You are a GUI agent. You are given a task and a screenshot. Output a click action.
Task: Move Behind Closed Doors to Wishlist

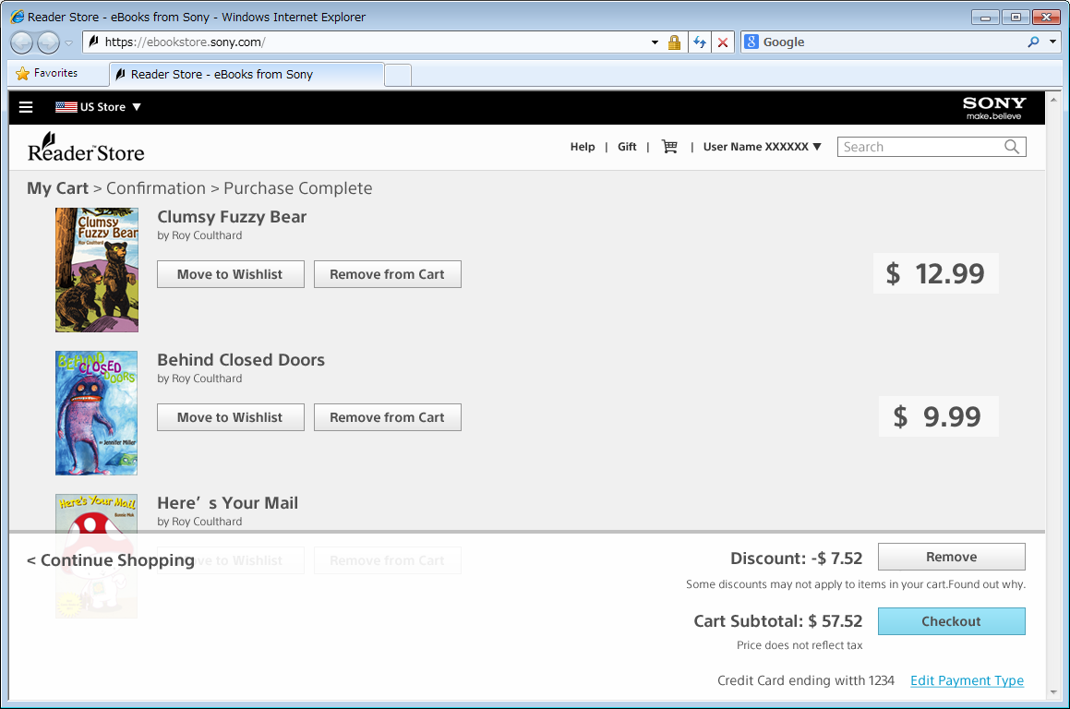[x=231, y=417]
